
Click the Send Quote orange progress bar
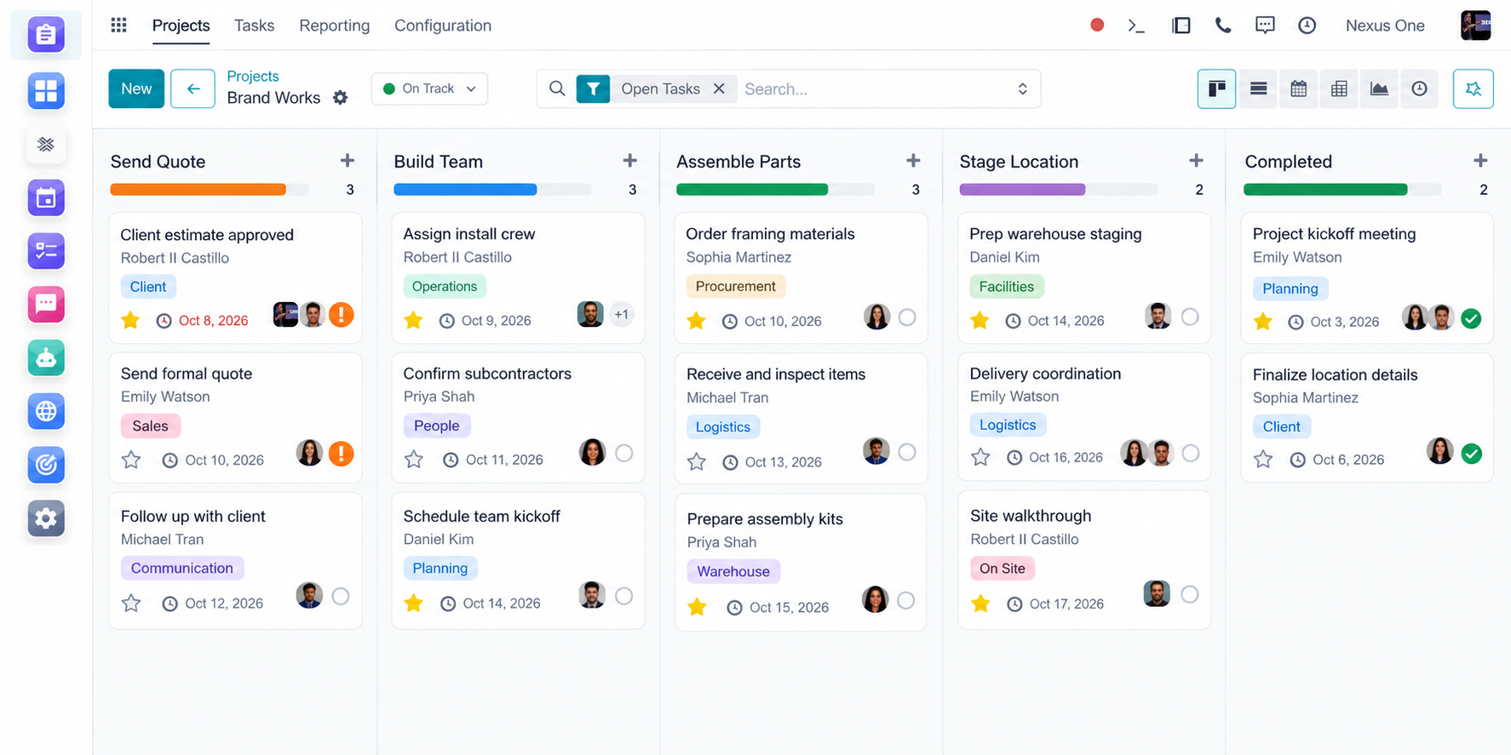click(198, 190)
